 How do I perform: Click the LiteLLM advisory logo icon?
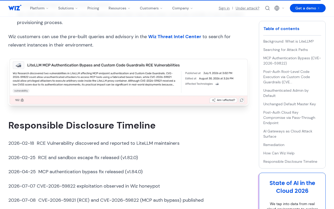[19, 65]
